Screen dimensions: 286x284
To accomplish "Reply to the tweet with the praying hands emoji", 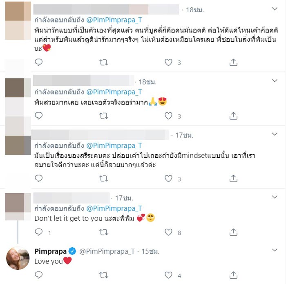I will click(39, 116).
